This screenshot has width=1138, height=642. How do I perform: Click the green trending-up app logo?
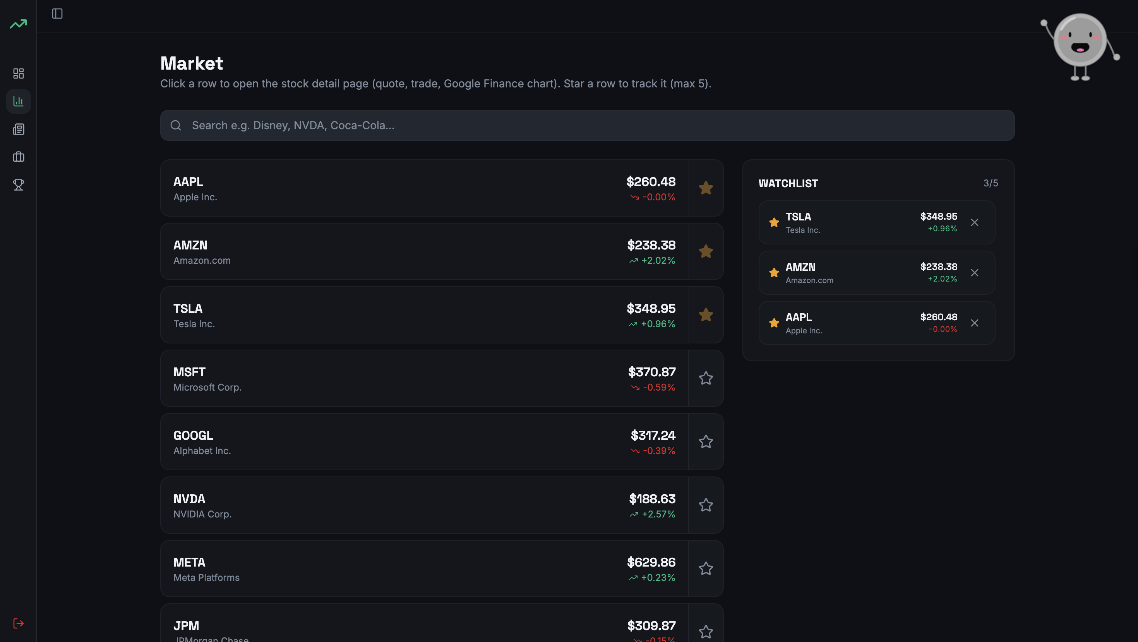point(19,24)
